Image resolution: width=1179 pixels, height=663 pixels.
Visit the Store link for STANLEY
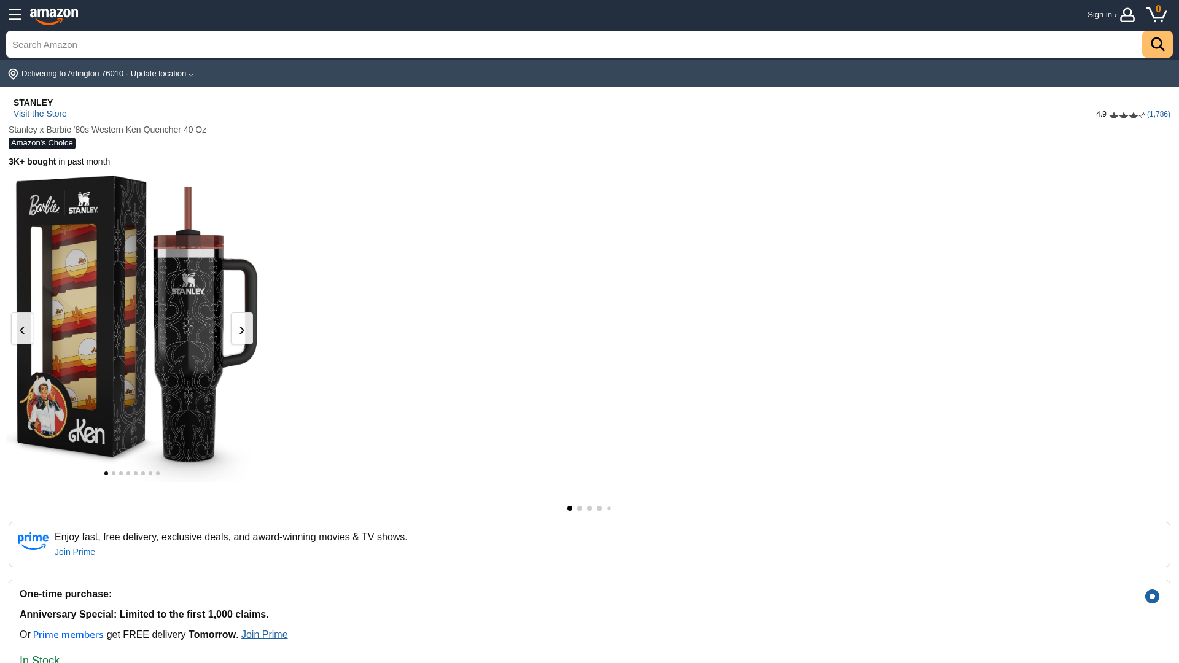pos(40,114)
